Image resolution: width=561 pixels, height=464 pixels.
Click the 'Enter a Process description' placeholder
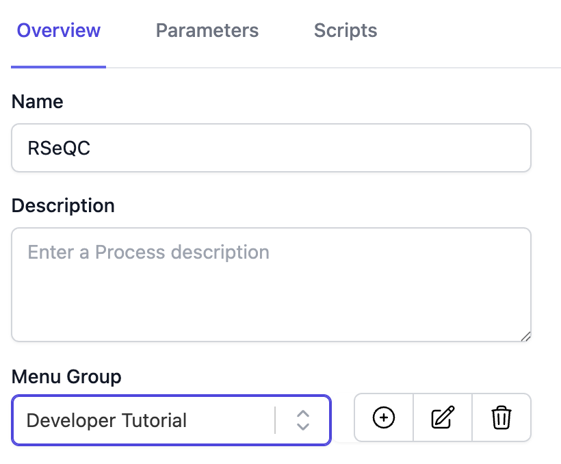click(x=148, y=253)
